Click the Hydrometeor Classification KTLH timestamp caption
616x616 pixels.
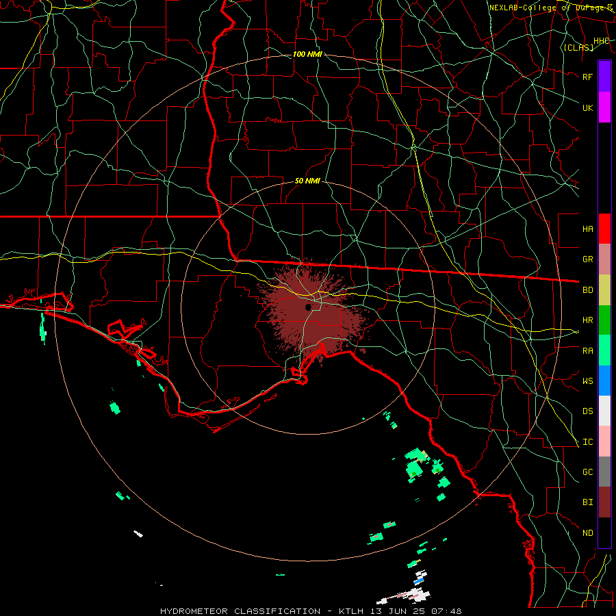(311, 611)
